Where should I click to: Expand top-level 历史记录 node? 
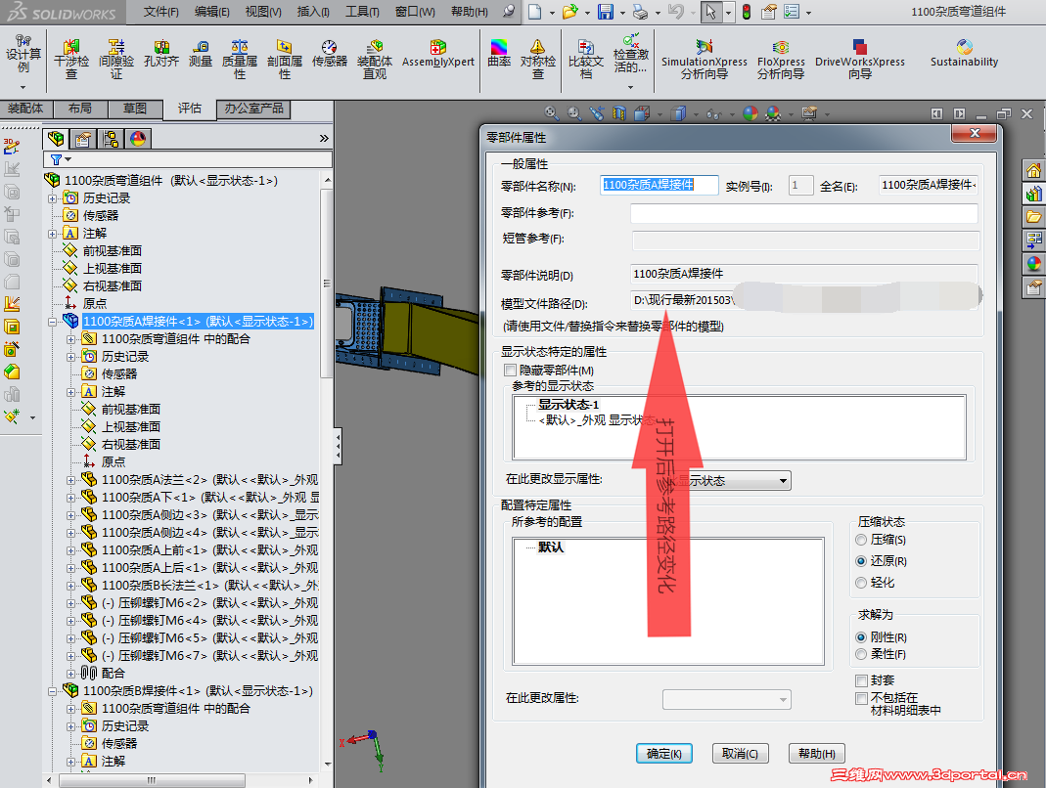point(52,198)
